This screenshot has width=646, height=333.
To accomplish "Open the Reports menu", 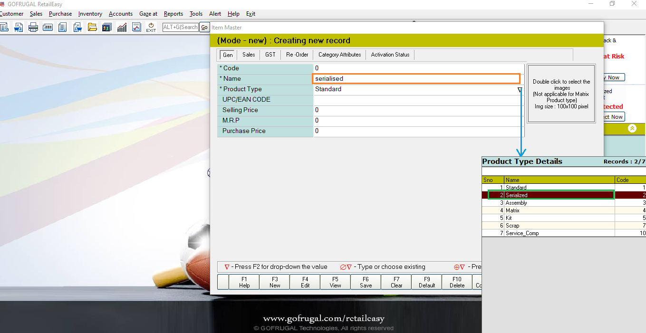I will [x=174, y=14].
